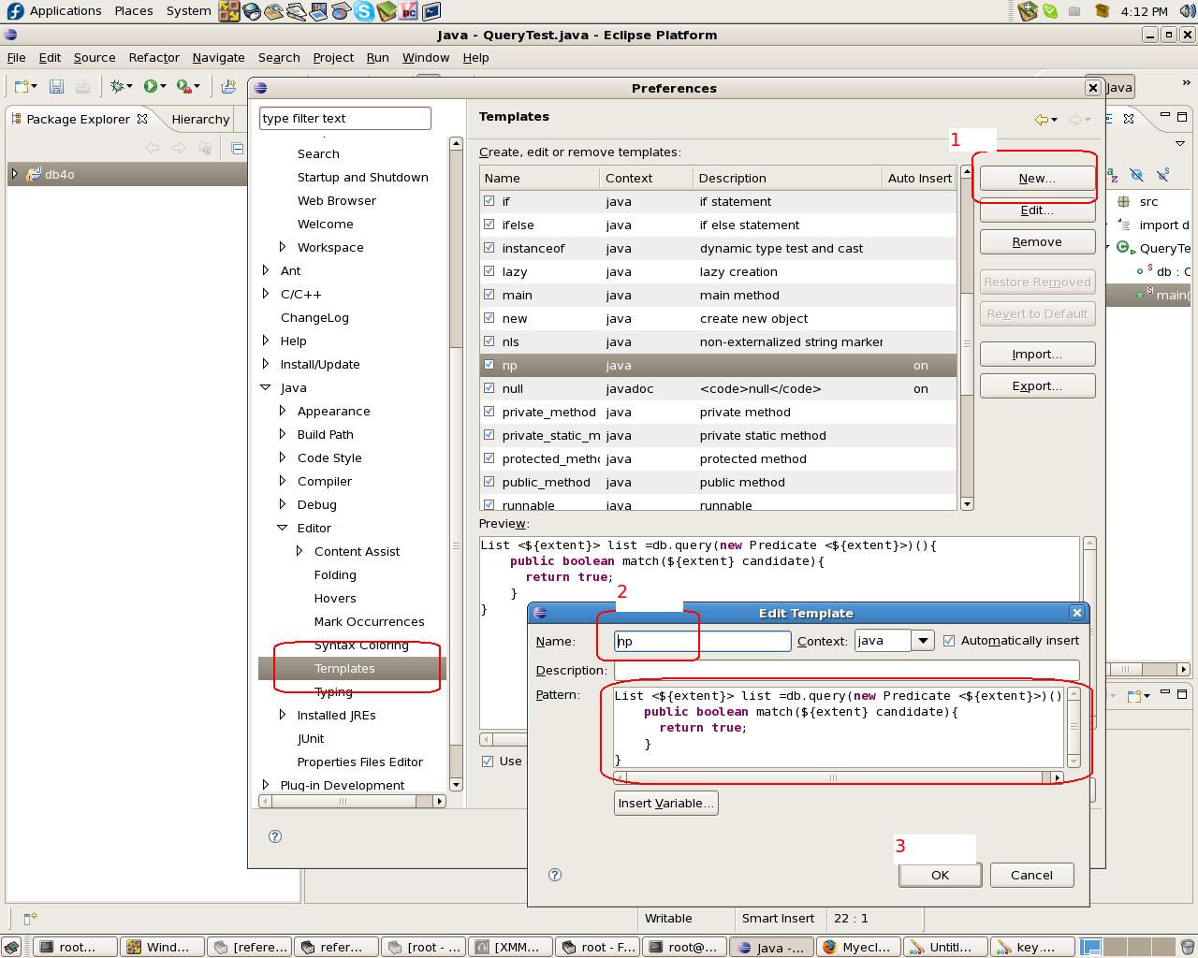The image size is (1198, 958).
Task: Click the Import... button
Action: pos(1037,354)
